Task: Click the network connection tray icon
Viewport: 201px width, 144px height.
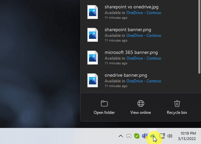Action: click(162, 136)
